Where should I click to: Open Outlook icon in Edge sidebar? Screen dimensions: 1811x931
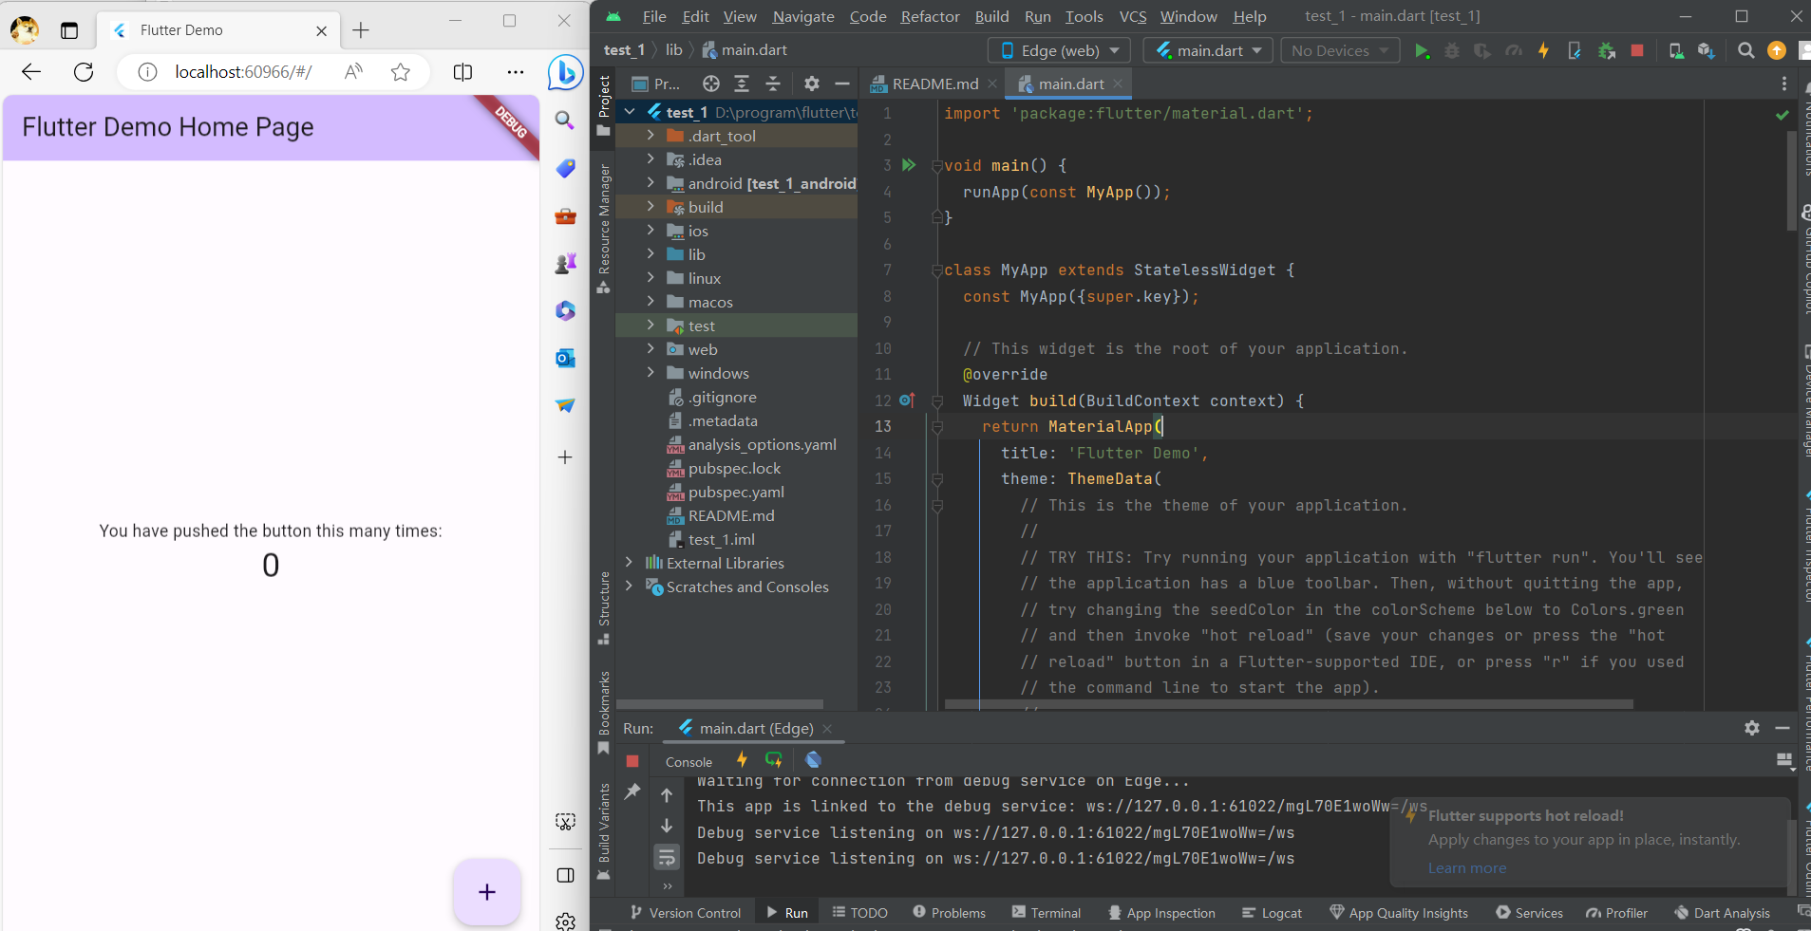[565, 358]
